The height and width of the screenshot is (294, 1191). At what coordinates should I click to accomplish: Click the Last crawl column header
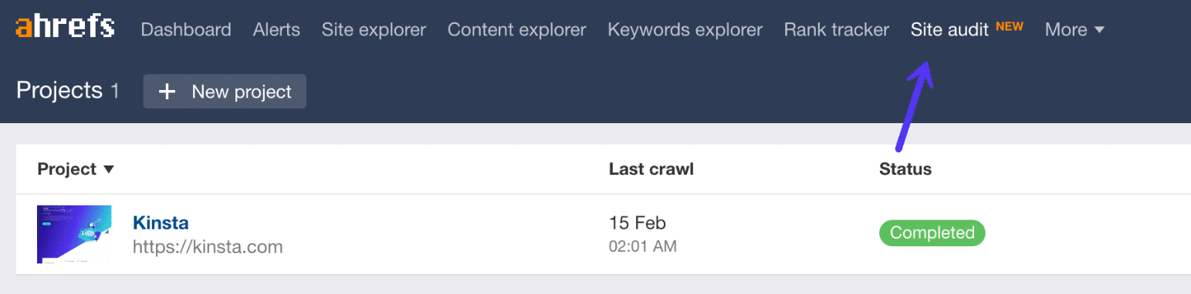(651, 169)
